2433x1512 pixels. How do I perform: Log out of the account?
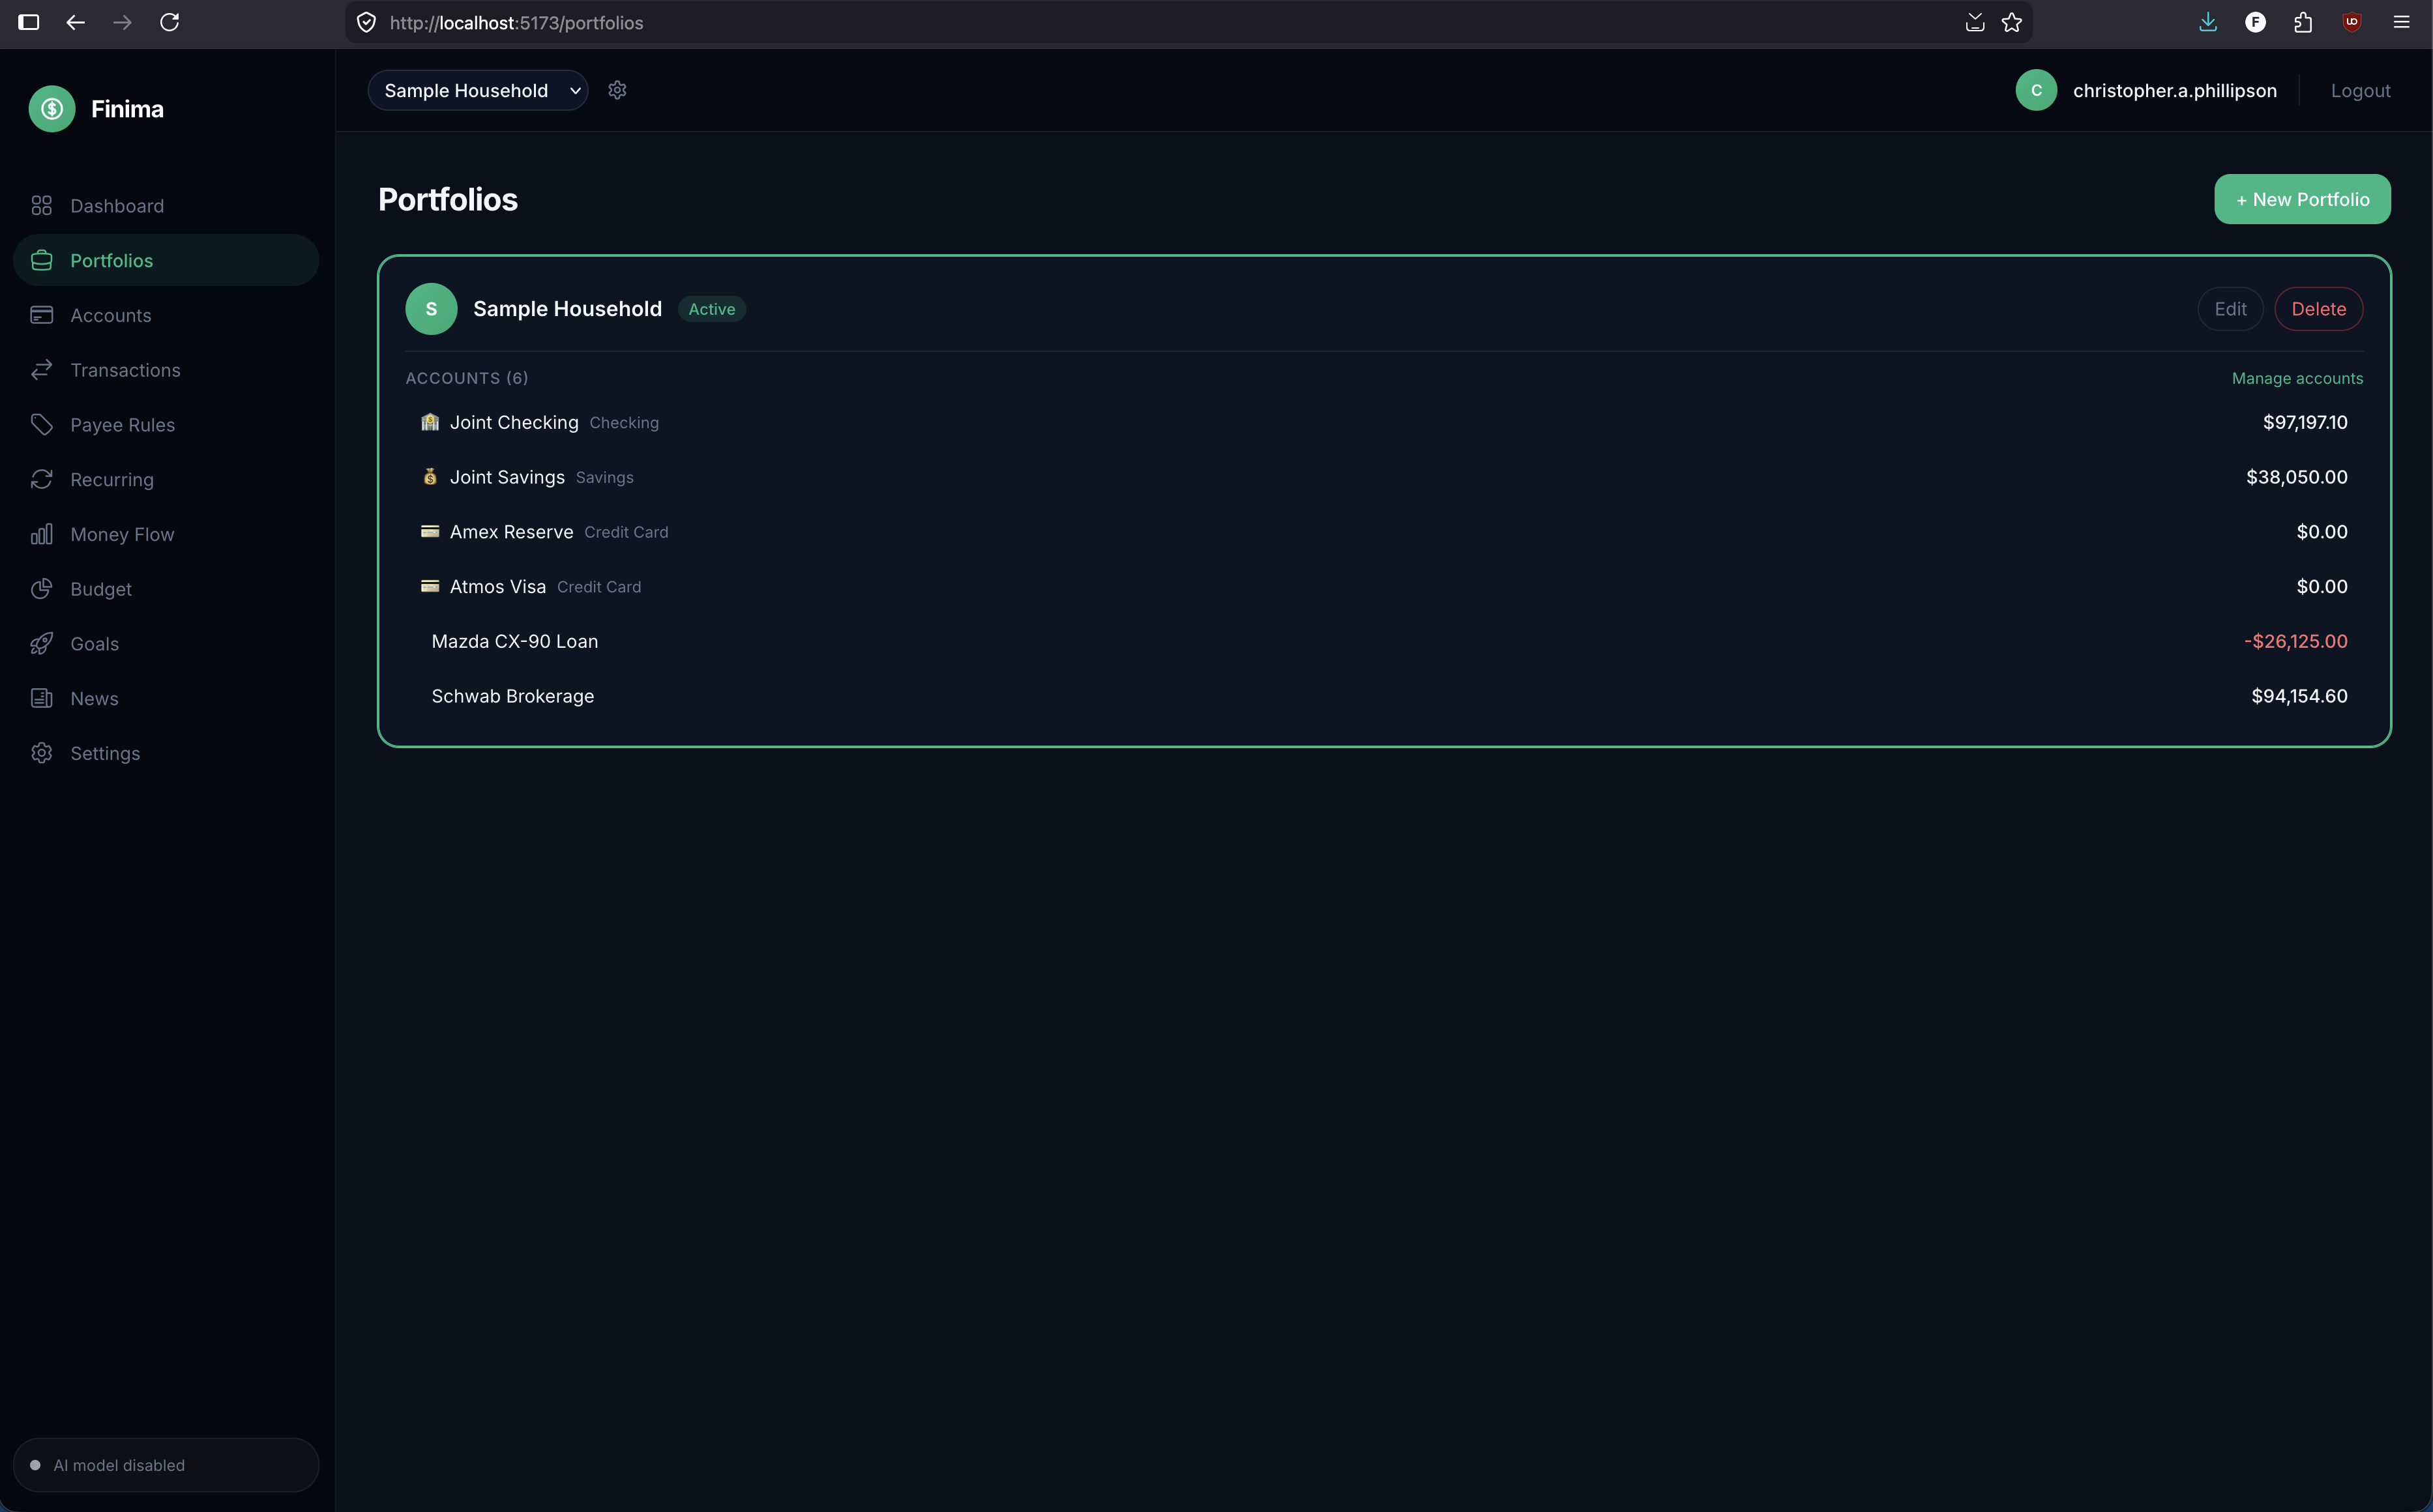(x=2360, y=90)
